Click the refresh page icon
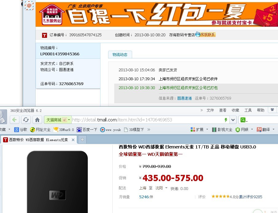The width and height of the screenshot is (278, 213). 26,120
